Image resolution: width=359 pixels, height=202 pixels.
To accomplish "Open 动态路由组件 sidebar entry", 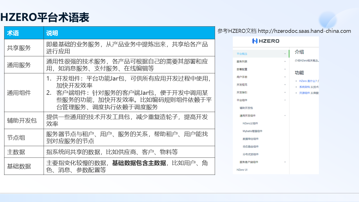I will (250, 146).
